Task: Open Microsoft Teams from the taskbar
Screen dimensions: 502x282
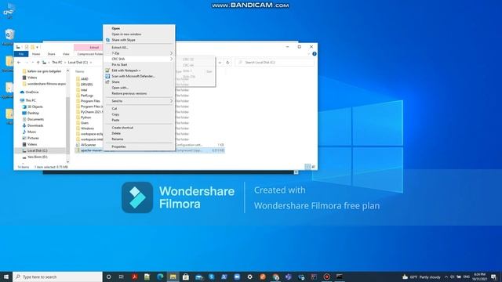Action: [289, 277]
